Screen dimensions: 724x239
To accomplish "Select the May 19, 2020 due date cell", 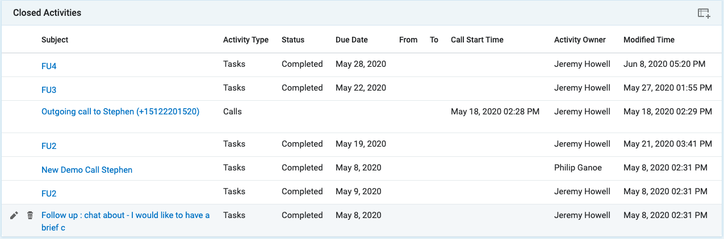I will coord(361,144).
